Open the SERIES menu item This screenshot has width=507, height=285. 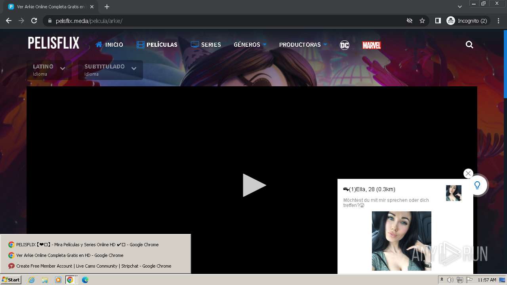(x=206, y=45)
